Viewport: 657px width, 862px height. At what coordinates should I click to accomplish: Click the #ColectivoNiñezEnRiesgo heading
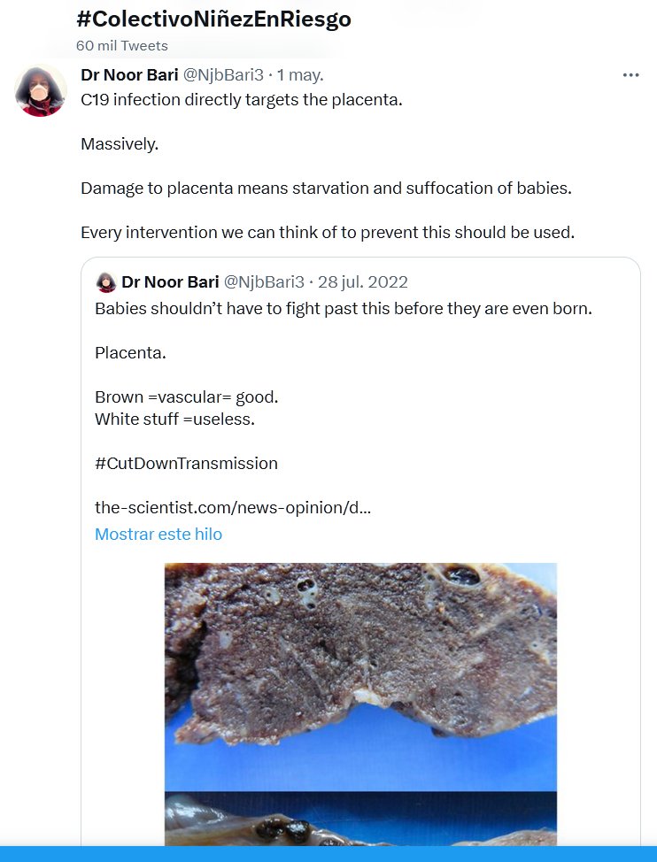point(213,19)
